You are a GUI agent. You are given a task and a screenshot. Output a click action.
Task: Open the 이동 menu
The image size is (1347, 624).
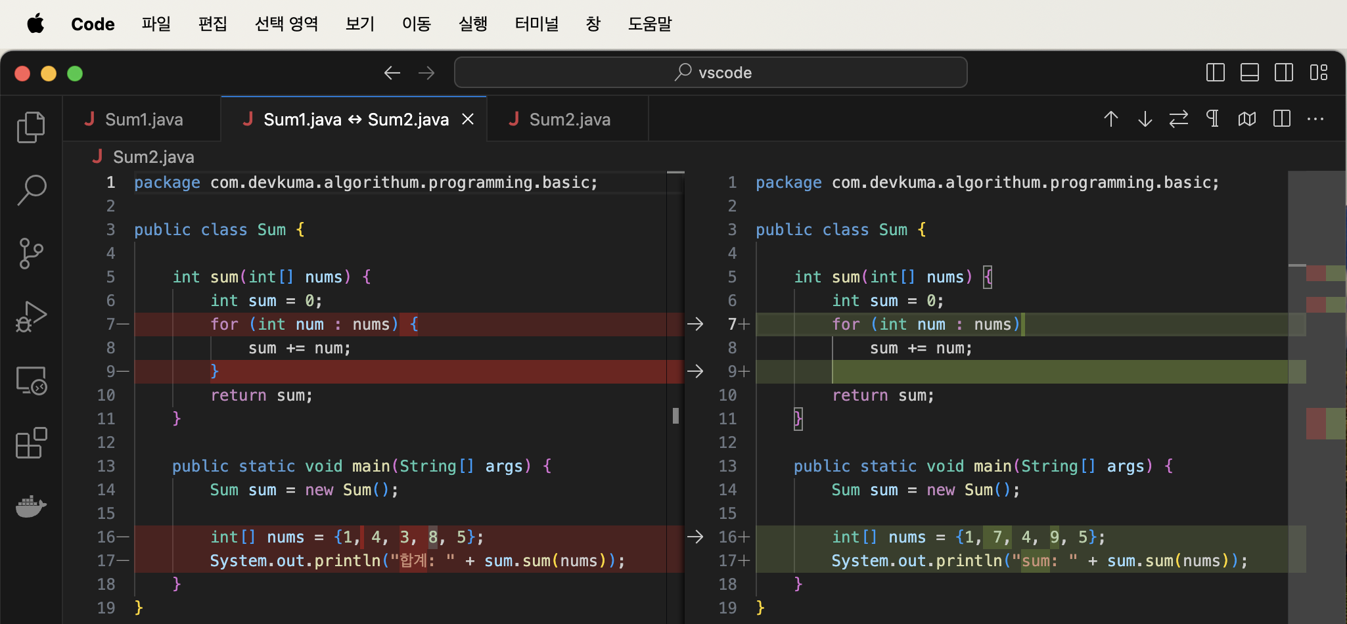[417, 24]
